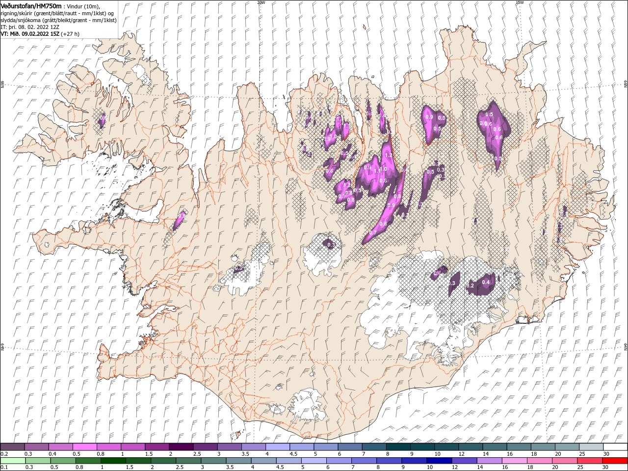This screenshot has width=628, height=471.
Task: Pick the lower legend swatch starting at 4
Action: click(264, 461)
